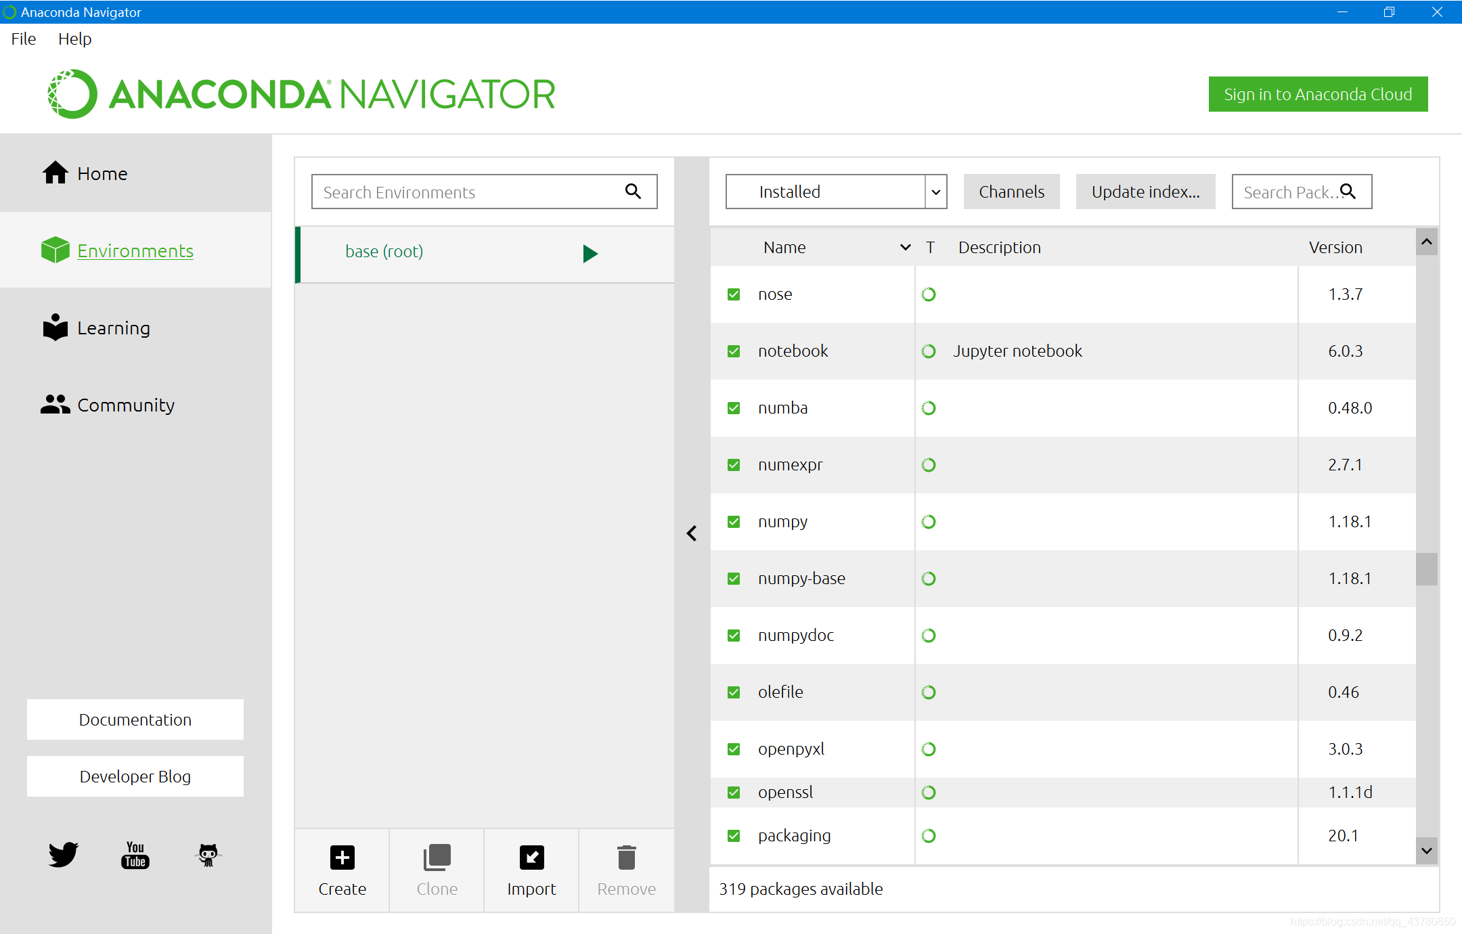The width and height of the screenshot is (1462, 934).
Task: Click the Search Environments magnifier icon
Action: pyautogui.click(x=634, y=192)
